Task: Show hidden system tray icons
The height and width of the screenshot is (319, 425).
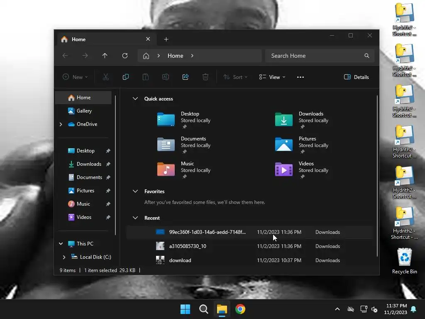Action: coord(337,309)
